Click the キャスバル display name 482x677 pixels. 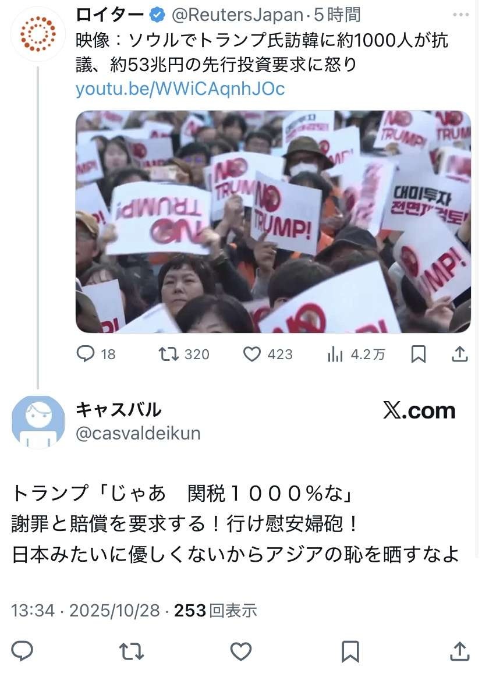coord(118,409)
